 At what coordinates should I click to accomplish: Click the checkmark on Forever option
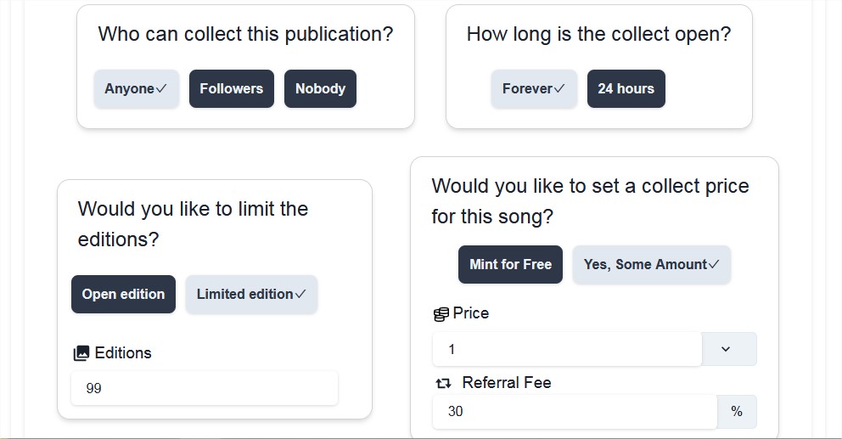coord(559,88)
